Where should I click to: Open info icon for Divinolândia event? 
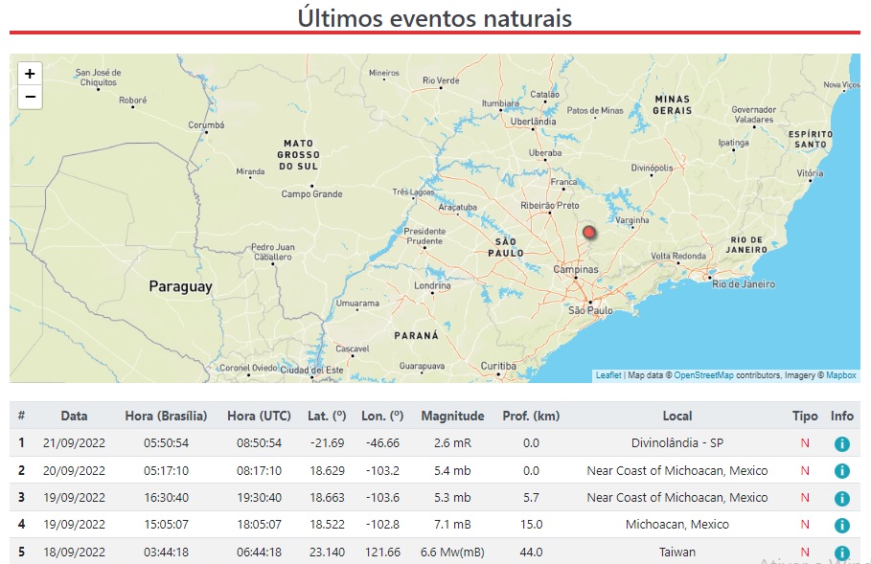[841, 444]
